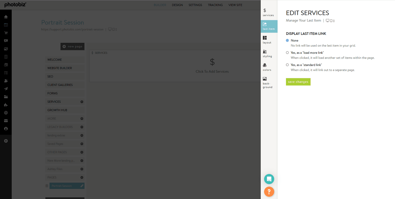Expand the Ashley Files group chevron
Viewport: 395px width, 199px height.
[82, 169]
